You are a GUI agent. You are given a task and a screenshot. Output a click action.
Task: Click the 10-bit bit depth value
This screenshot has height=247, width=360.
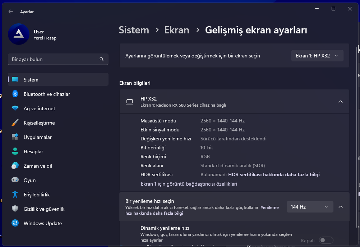click(207, 148)
